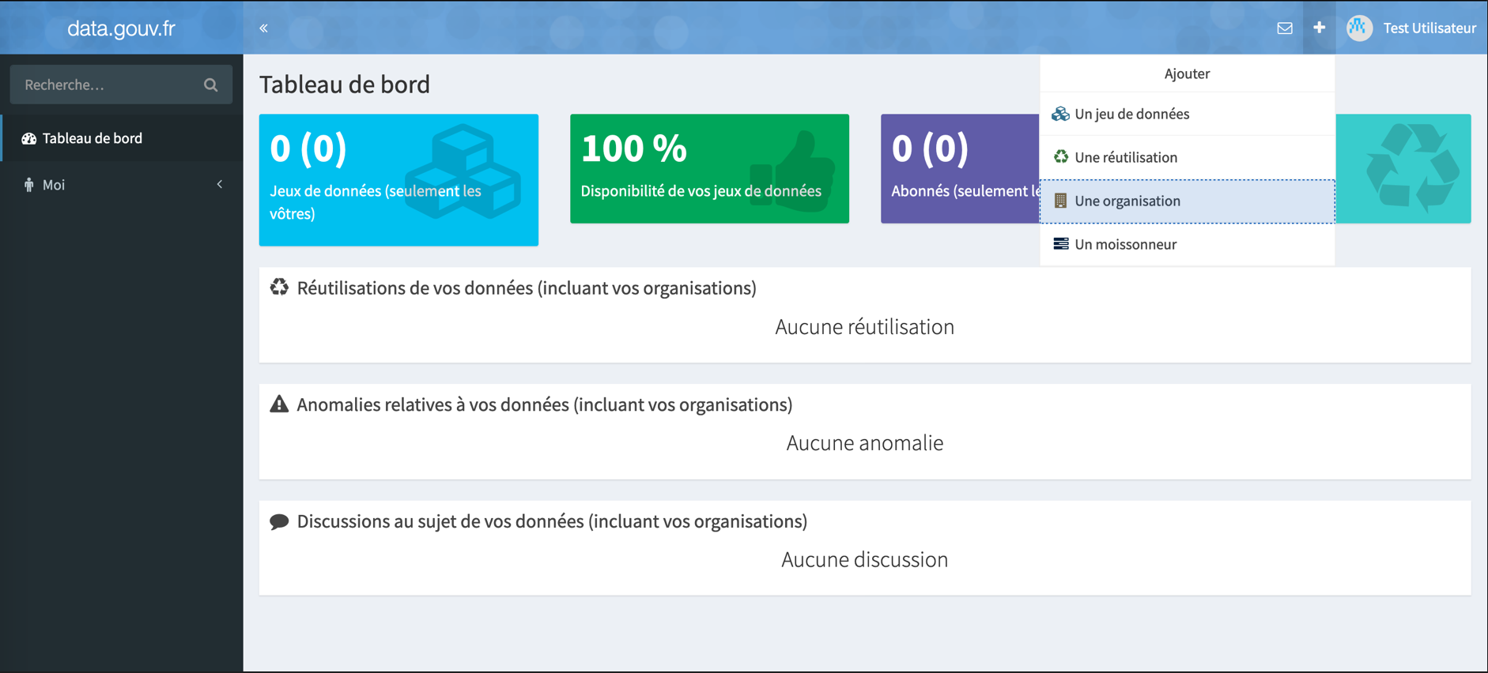
Task: Click the Aucune réutilisation text
Action: tap(864, 326)
